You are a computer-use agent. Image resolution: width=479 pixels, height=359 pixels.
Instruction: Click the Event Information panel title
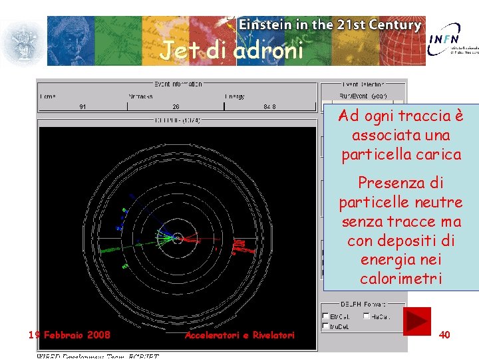(x=178, y=84)
